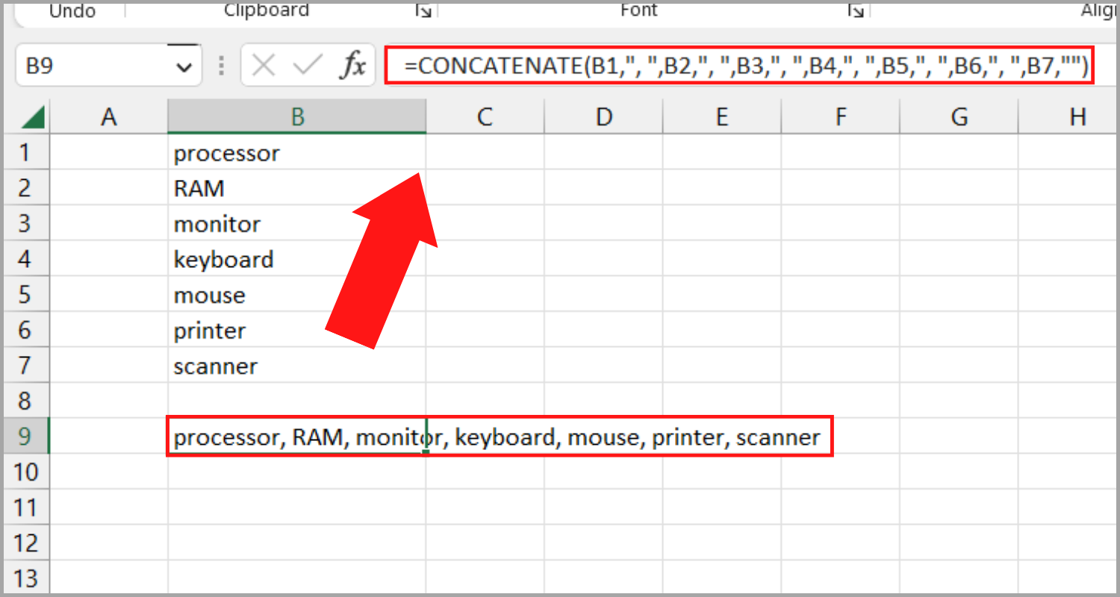Select column A header
1120x597 pixels.
[109, 116]
